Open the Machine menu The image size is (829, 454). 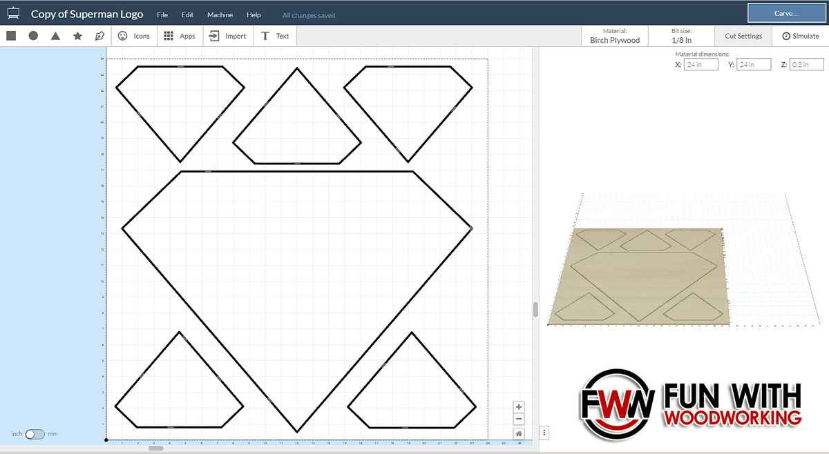220,14
